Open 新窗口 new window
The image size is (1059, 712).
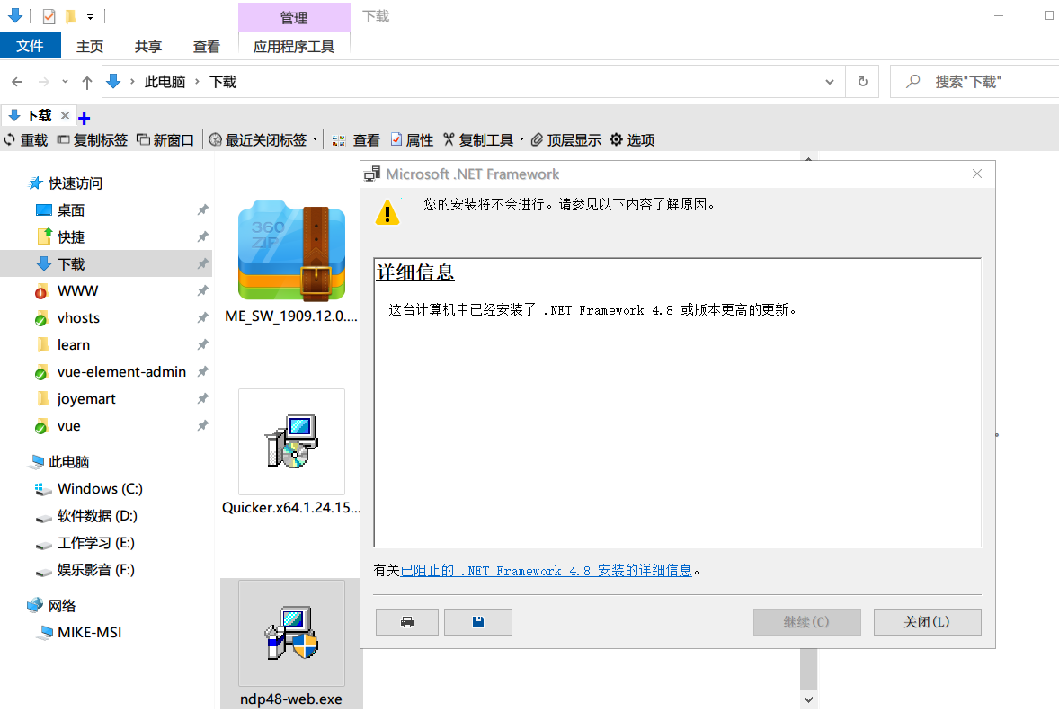165,140
